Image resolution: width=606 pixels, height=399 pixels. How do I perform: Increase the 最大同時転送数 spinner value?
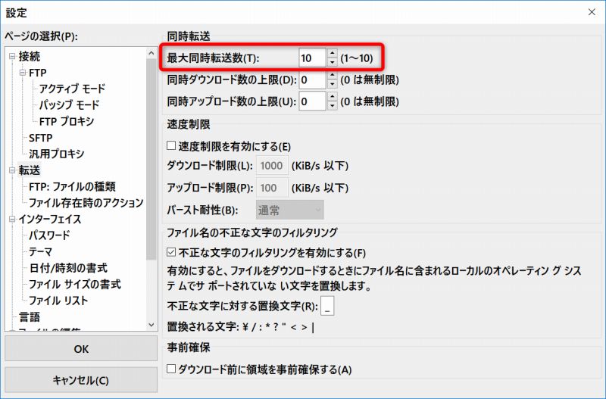tap(332, 54)
